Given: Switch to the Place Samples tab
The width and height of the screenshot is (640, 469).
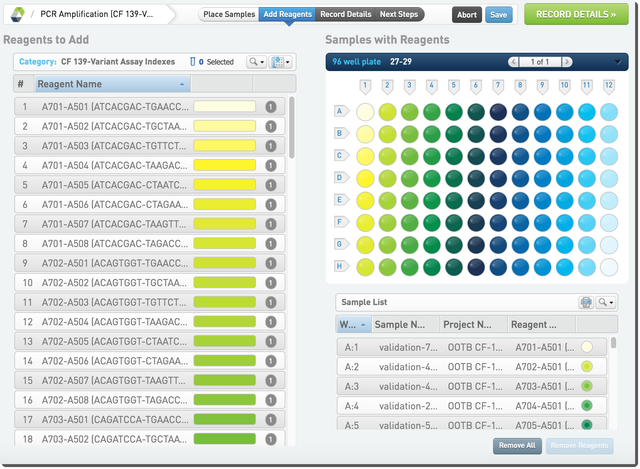Looking at the screenshot, I should click(229, 14).
